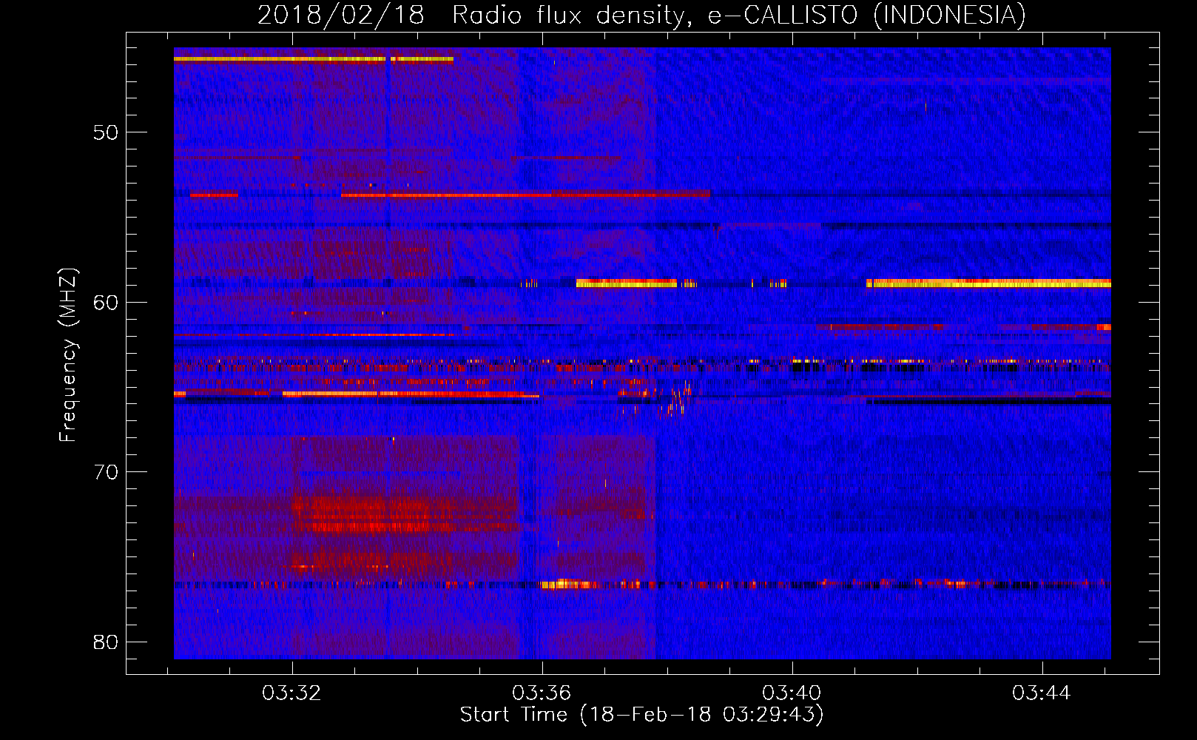
Task: Click the 'Start Time (18-Feb-18 03:29:43)' axis label
Action: [x=641, y=715]
